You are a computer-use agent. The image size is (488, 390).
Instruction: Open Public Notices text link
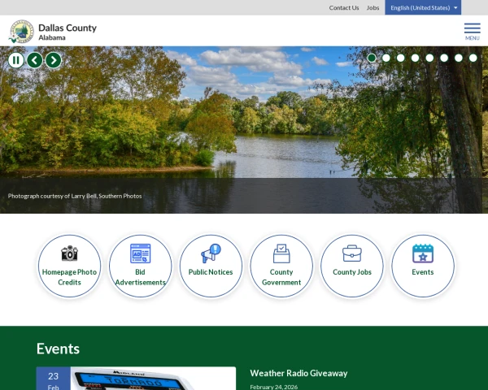pos(211,272)
